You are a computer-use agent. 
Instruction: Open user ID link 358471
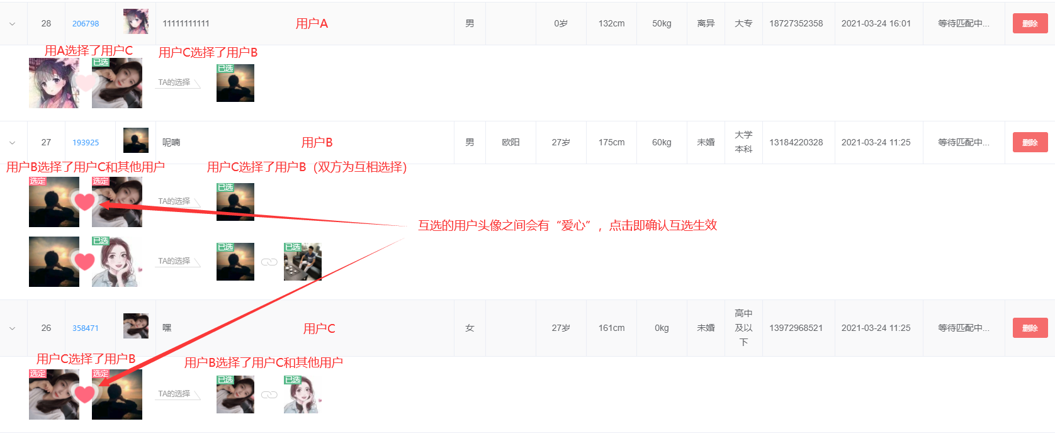click(x=86, y=328)
